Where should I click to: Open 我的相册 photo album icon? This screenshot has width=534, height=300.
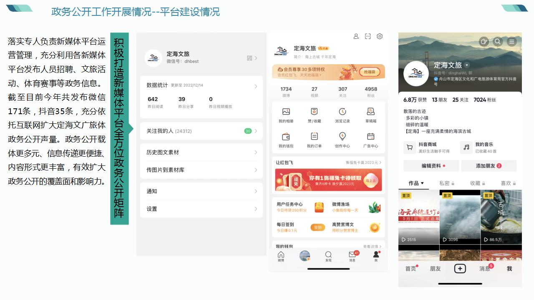pos(286,112)
